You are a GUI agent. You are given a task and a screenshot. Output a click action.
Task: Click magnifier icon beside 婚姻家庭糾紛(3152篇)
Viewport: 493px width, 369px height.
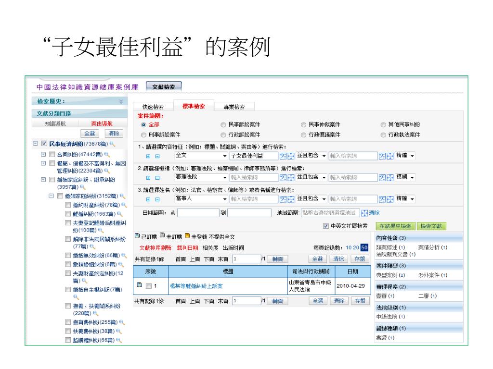point(122,196)
